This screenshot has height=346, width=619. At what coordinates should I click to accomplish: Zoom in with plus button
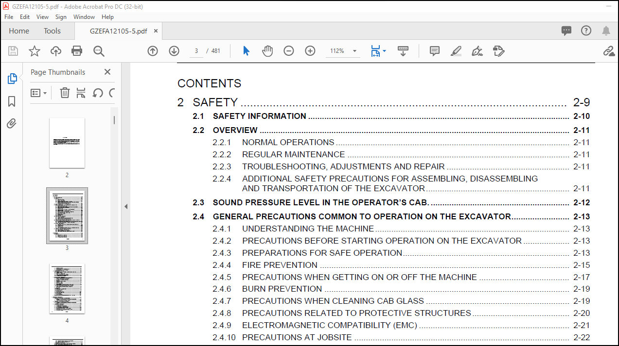pos(310,51)
